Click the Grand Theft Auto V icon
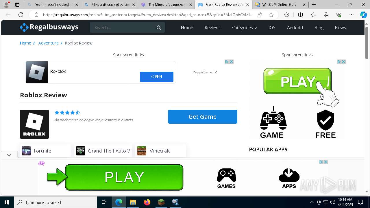This screenshot has width=370, height=208. pyautogui.click(x=81, y=151)
